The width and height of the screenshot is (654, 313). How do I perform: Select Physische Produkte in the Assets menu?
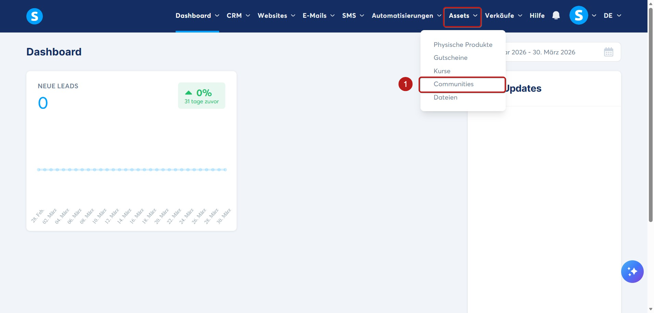pos(463,44)
